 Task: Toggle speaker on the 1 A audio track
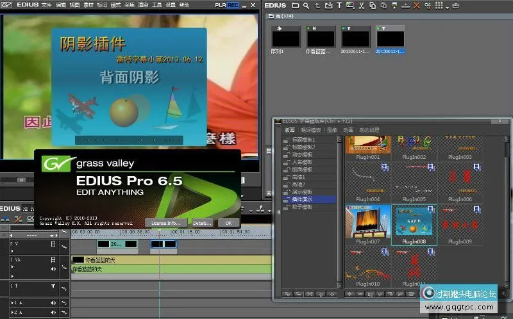[54, 302]
